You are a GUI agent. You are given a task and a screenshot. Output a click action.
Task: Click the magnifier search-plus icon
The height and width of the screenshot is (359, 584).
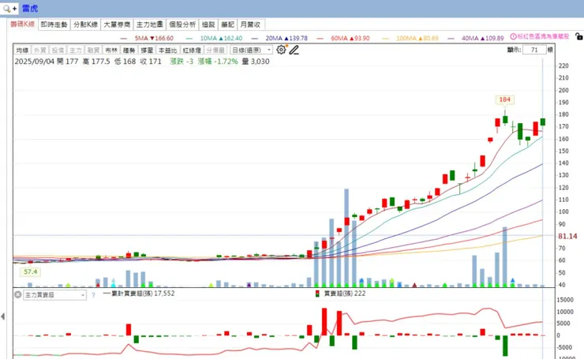coord(9,8)
